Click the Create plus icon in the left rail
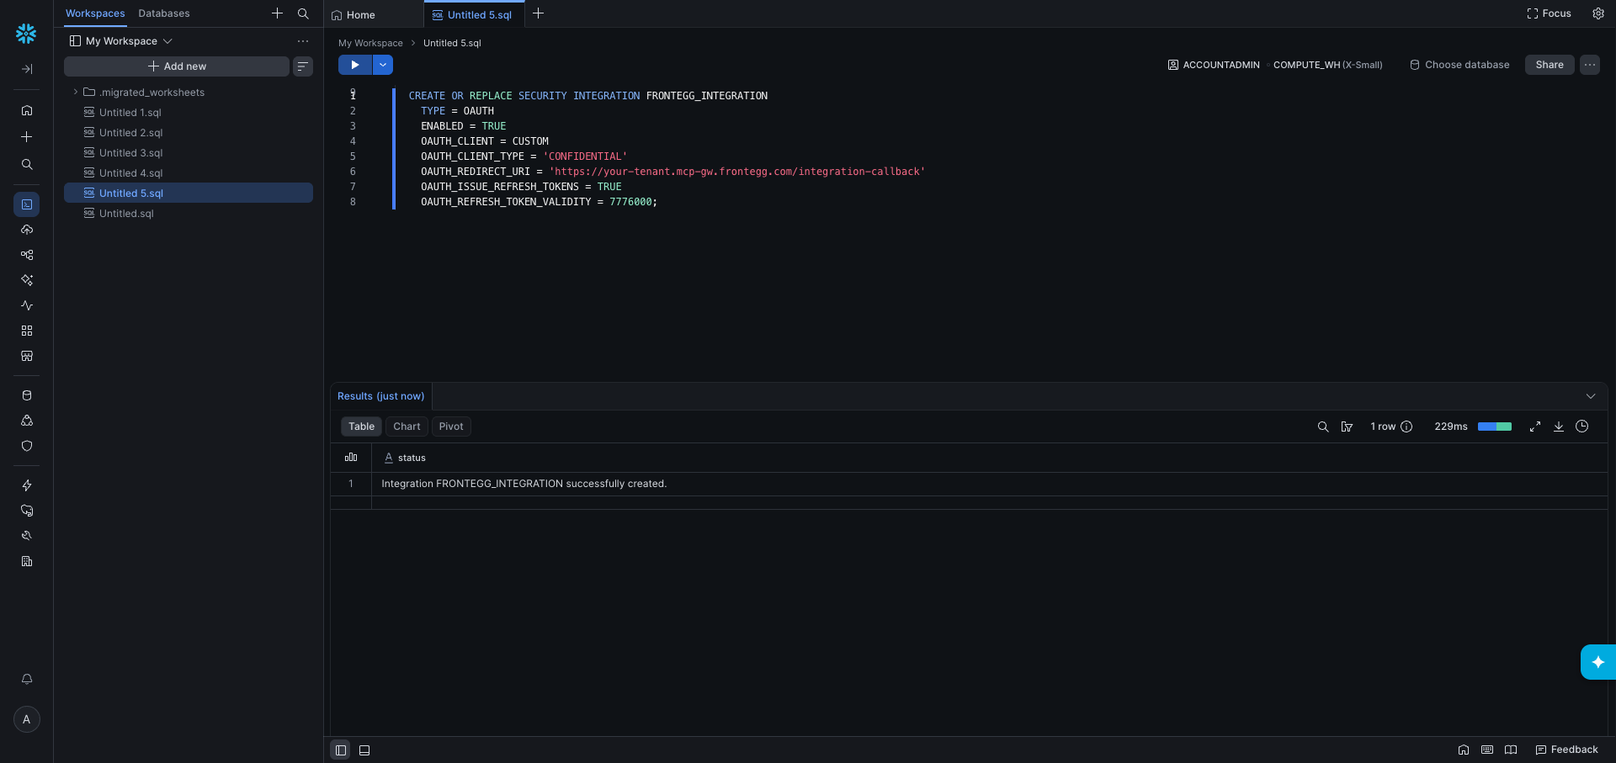1616x763 pixels. 27,137
